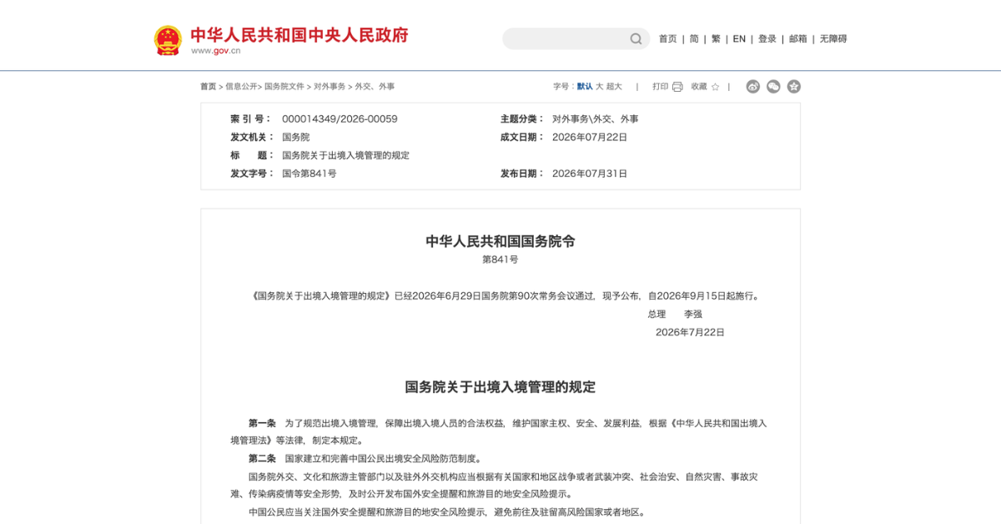Set font size to 大
This screenshot has width=1001, height=524.
pyautogui.click(x=599, y=87)
